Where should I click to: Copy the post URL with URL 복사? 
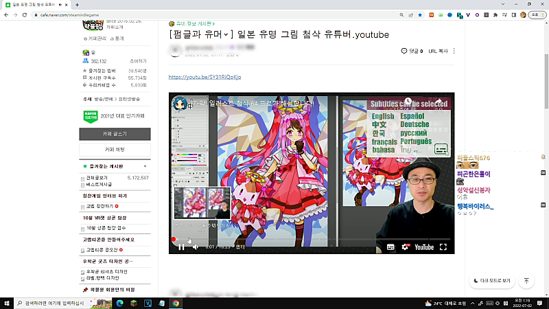(438, 51)
